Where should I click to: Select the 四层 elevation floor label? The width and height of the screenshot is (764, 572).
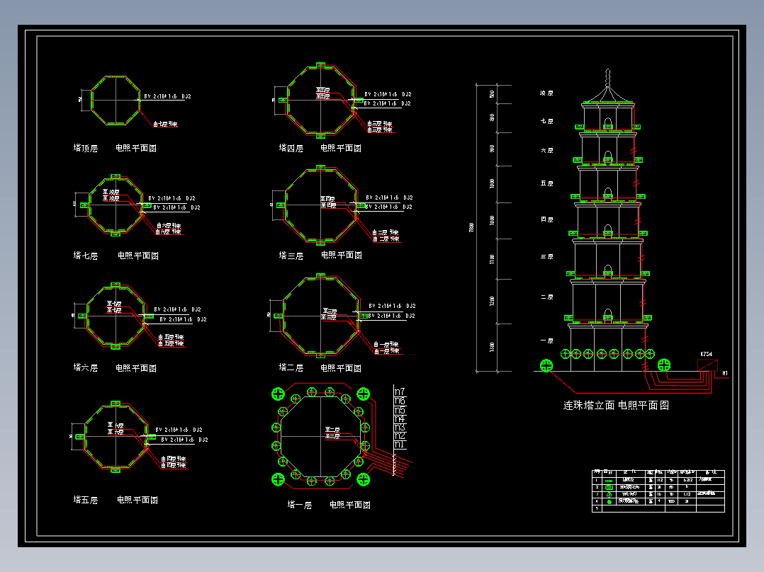click(546, 219)
